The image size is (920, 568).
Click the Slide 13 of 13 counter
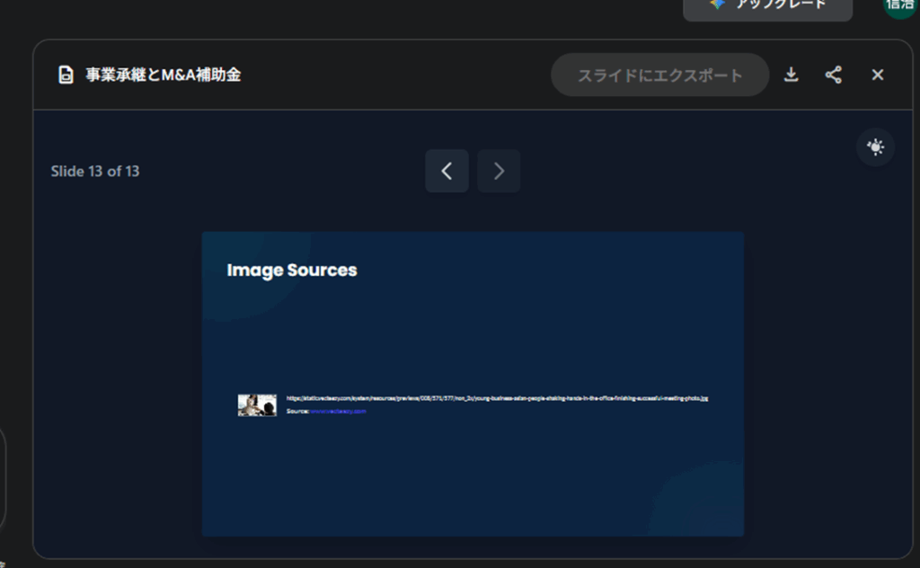pyautogui.click(x=95, y=171)
